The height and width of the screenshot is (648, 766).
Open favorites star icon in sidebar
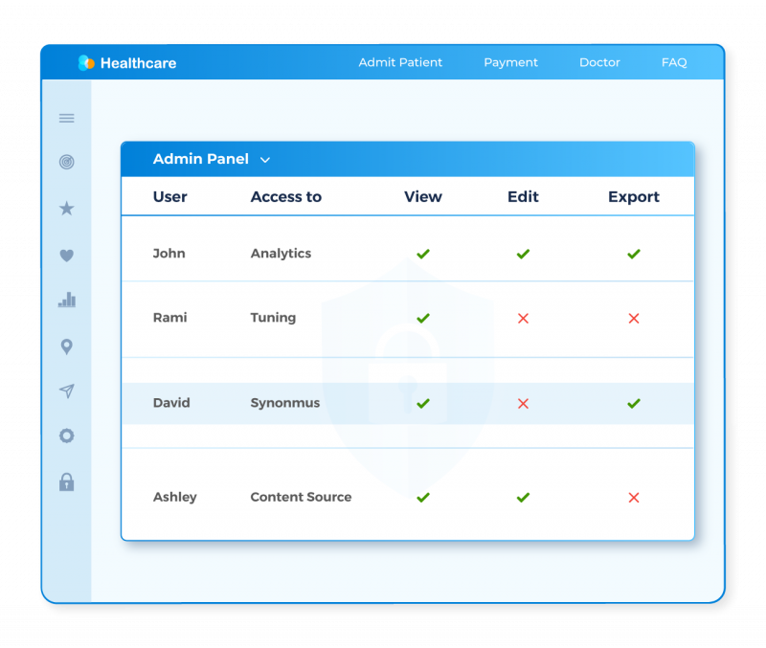[x=66, y=209]
